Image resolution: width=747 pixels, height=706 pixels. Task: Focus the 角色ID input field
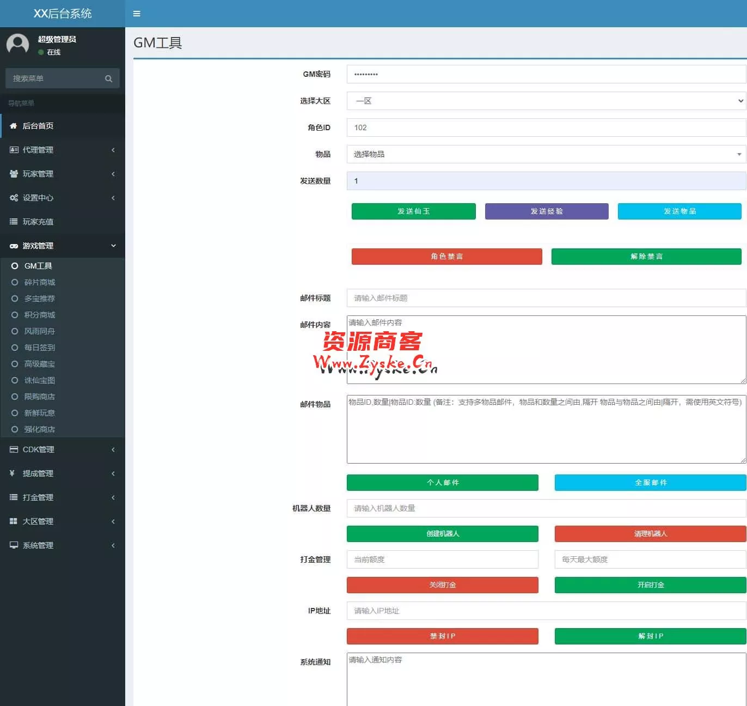click(546, 127)
